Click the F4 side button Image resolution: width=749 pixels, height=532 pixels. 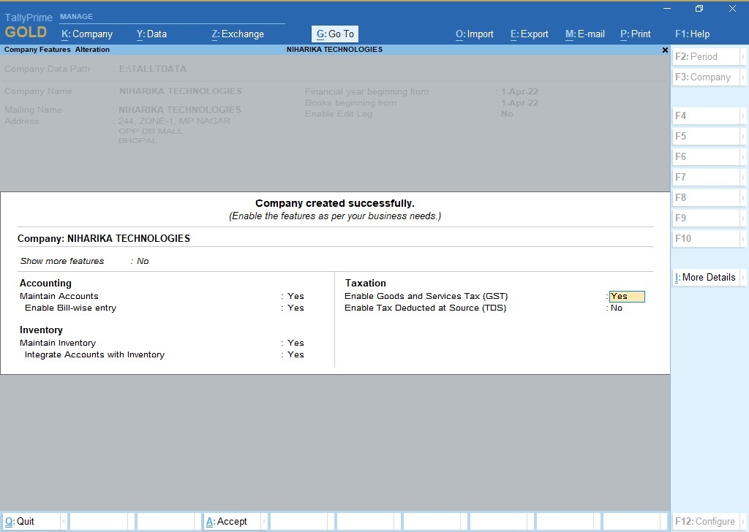[x=706, y=116]
